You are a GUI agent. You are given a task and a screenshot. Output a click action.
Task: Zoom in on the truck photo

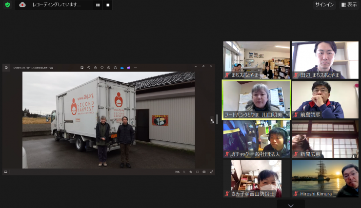point(191,172)
